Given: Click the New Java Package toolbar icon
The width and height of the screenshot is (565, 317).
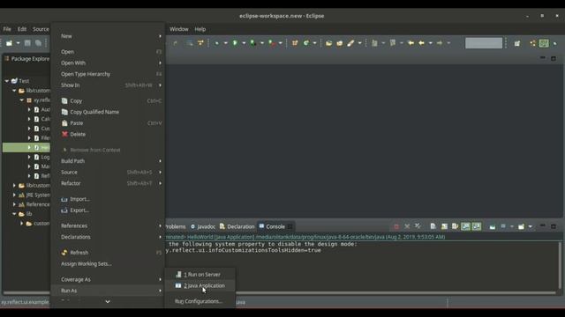Looking at the screenshot, I should [295, 43].
